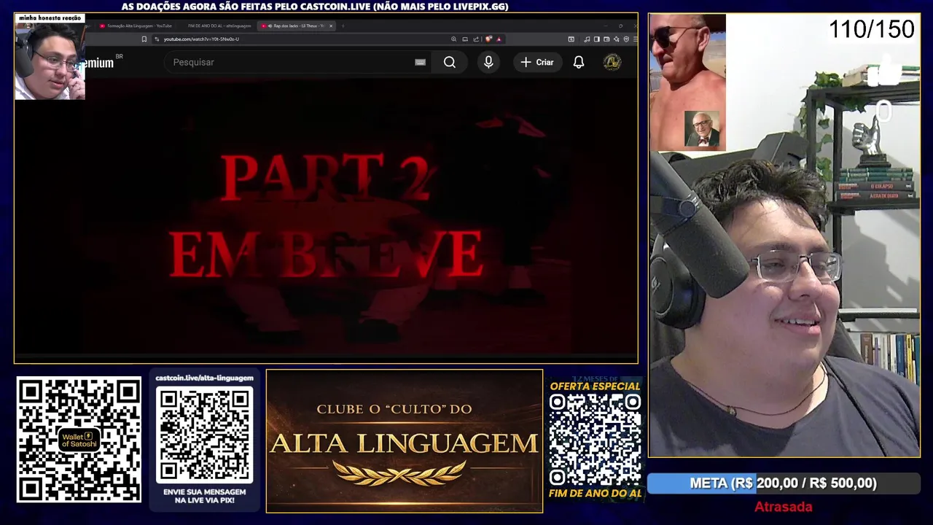
Task: Click the Atrasada status text
Action: 784,507
